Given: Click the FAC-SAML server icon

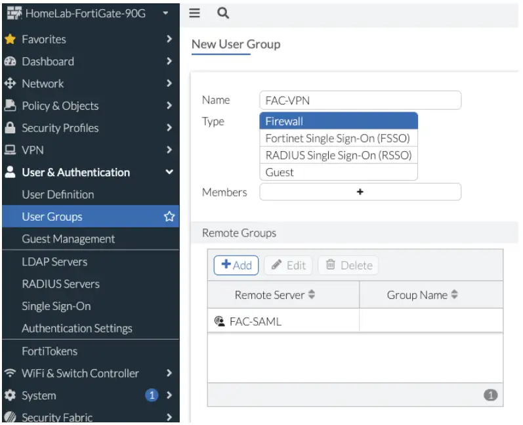Looking at the screenshot, I should 219,321.
